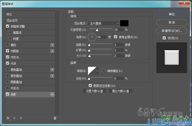192x126 pixels.
Task: Add another 描边 effect with its plus icon
Action: (52, 45)
